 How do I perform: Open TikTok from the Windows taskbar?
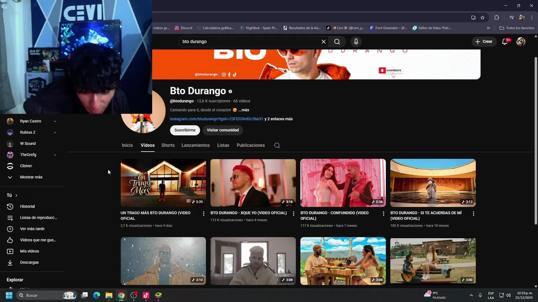pos(146,295)
